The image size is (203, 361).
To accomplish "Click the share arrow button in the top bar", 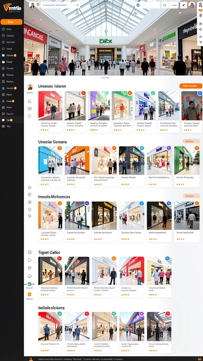I will point(183,5).
